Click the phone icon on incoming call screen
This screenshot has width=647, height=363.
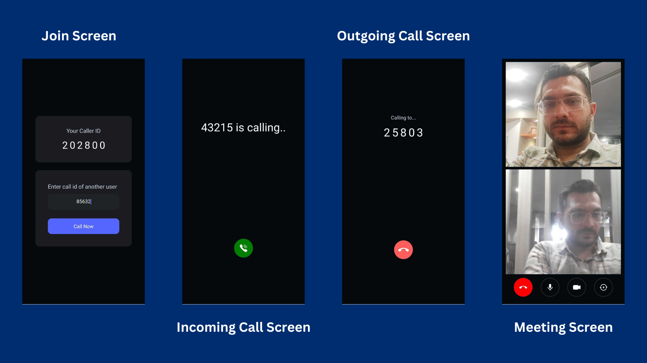pos(243,248)
